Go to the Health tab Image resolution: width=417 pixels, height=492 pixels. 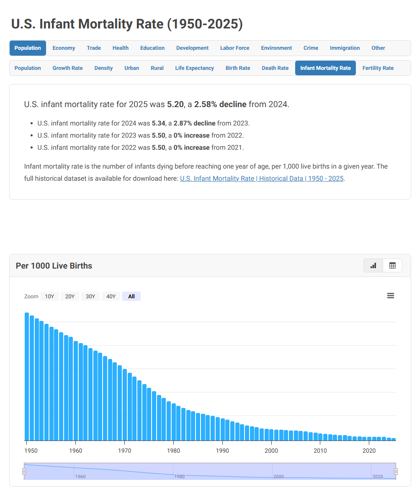click(121, 48)
